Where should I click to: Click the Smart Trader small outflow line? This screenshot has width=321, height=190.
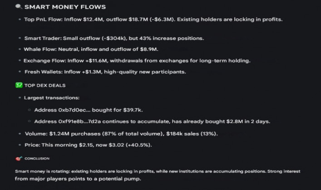114,38
